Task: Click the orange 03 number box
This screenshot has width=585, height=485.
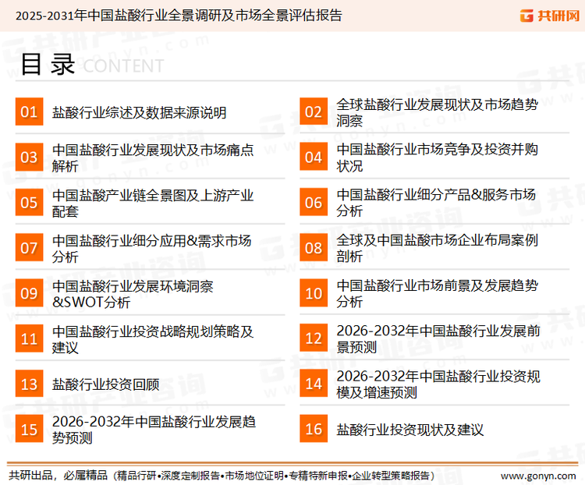Action: coord(29,157)
